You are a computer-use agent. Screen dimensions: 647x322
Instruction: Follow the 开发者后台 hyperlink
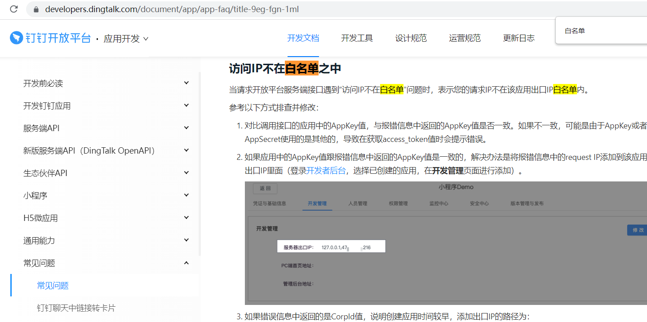pyautogui.click(x=326, y=171)
